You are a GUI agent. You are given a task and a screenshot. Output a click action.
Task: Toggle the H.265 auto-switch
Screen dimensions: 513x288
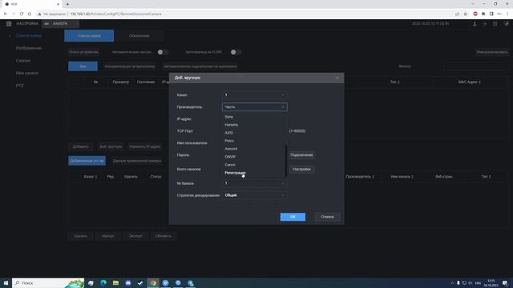click(236, 52)
